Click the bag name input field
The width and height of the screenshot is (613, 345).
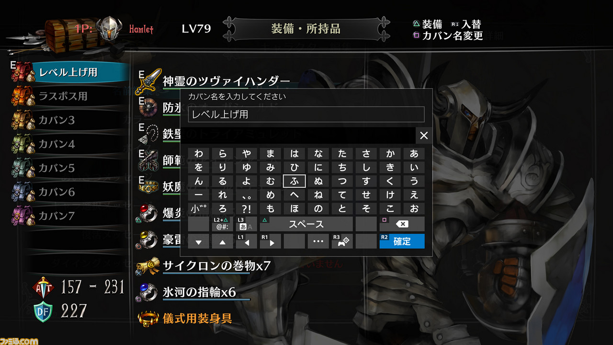[306, 115]
